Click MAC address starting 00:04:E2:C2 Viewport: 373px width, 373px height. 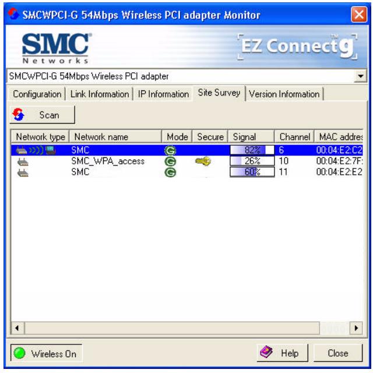[339, 150]
